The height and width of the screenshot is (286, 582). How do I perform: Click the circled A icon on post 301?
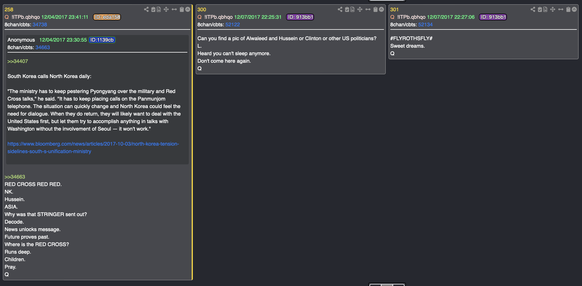click(574, 10)
